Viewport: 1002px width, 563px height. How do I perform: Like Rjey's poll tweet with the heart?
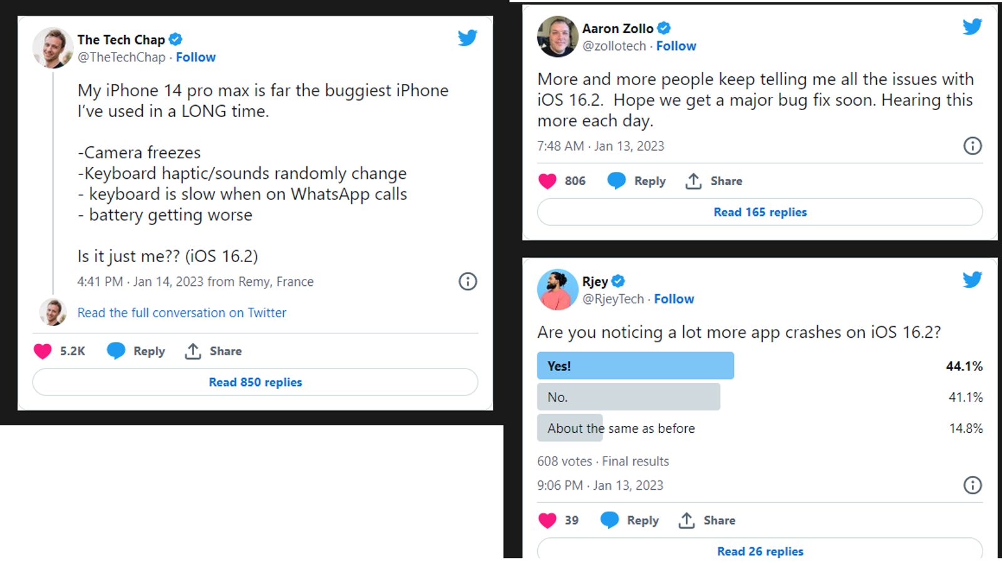coord(547,520)
